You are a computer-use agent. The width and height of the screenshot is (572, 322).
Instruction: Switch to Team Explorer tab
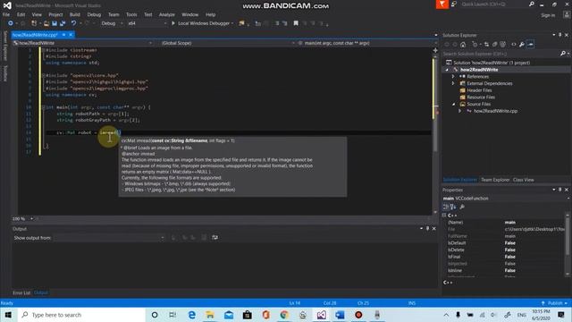[x=494, y=180]
